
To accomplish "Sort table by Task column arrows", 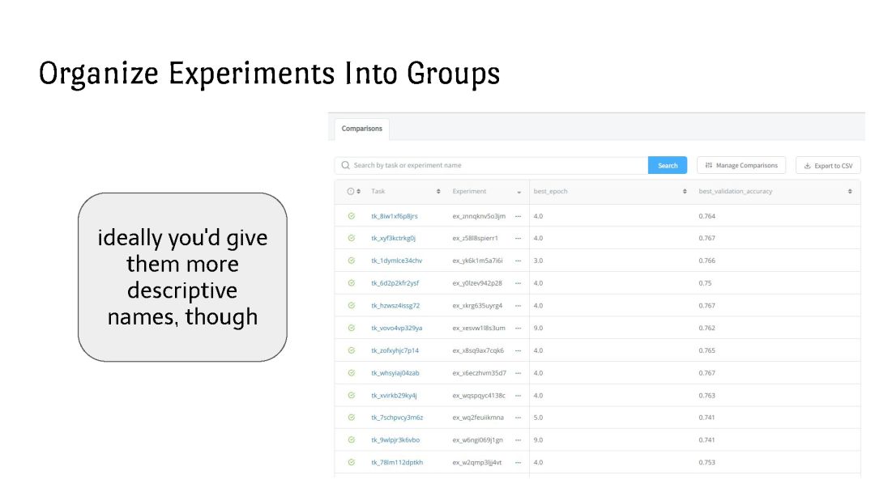I will [x=438, y=192].
